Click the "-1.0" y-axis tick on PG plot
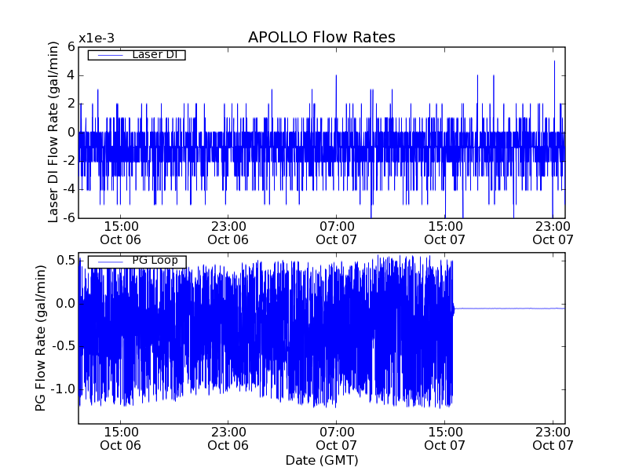 pos(63,389)
